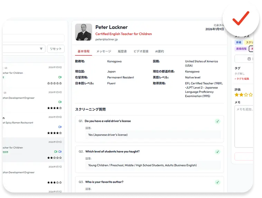
Task: Click the calendar icon in right panel
Action: tap(249, 59)
